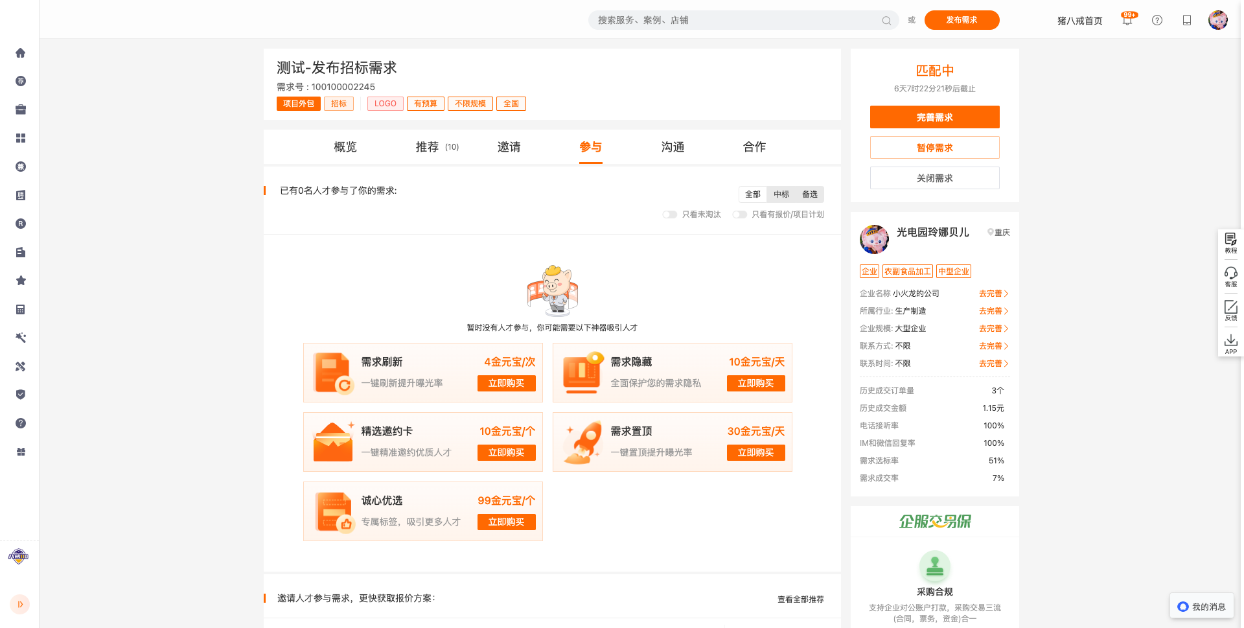The height and width of the screenshot is (628, 1244).
Task: Buy 精选邀约卡 with 立即购买
Action: pyautogui.click(x=507, y=453)
